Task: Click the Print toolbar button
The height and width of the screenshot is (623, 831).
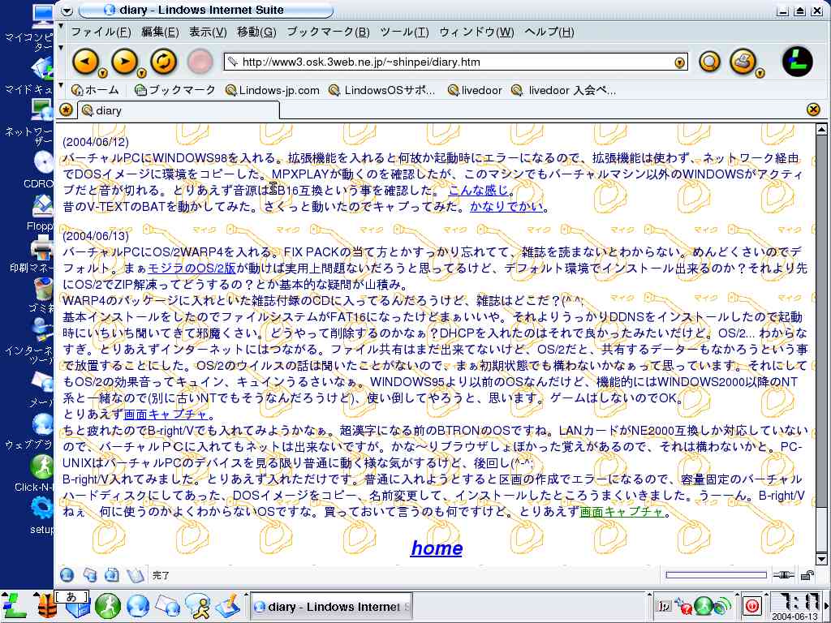Action: (741, 62)
